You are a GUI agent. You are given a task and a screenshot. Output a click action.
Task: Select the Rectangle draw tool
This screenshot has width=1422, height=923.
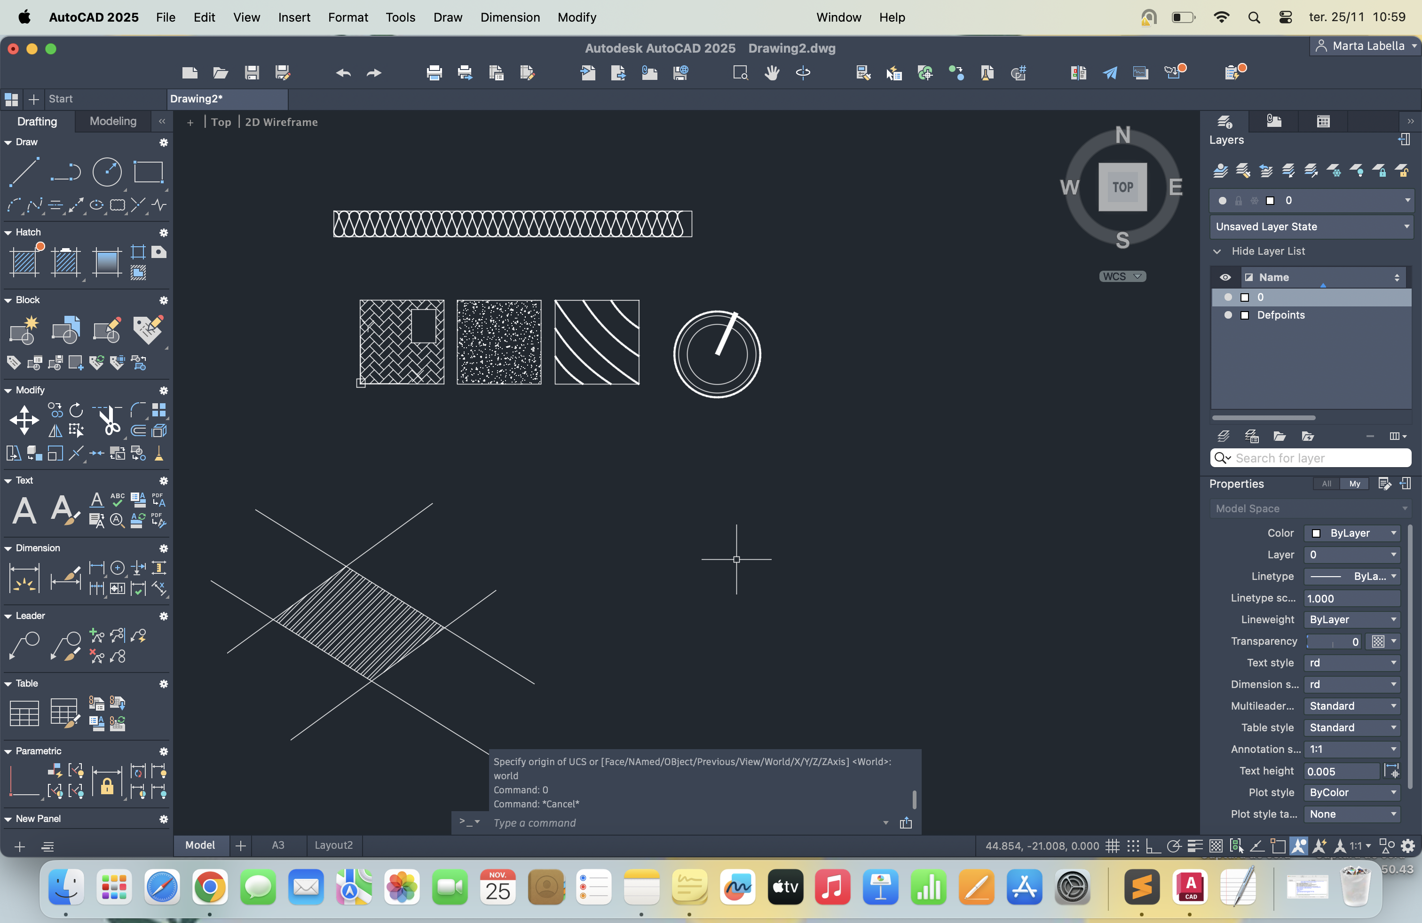(x=148, y=172)
